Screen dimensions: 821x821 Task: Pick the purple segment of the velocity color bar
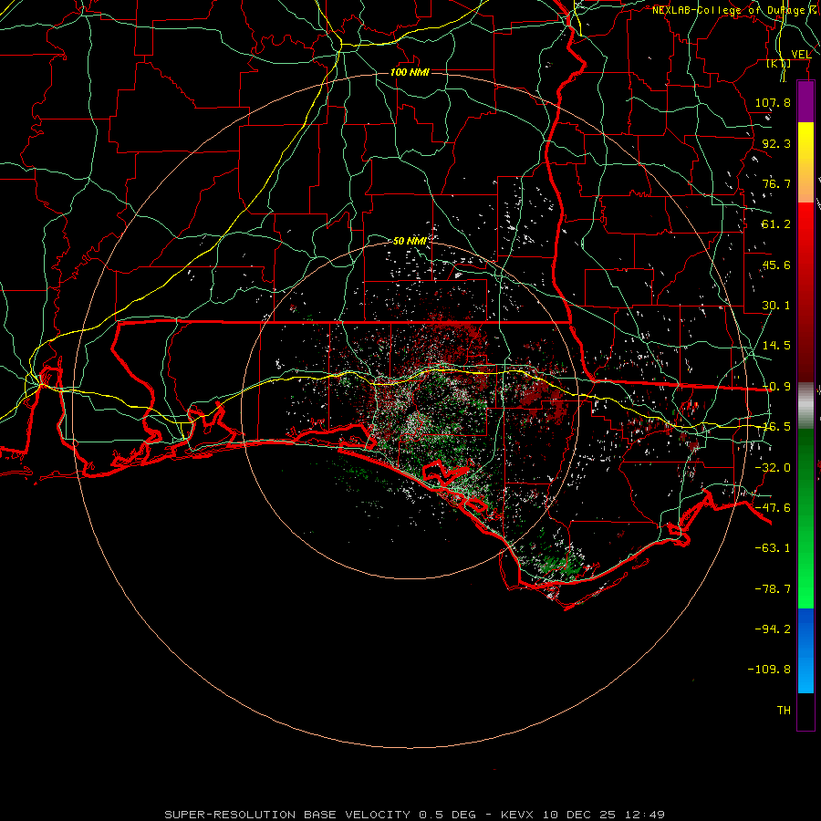pos(805,102)
